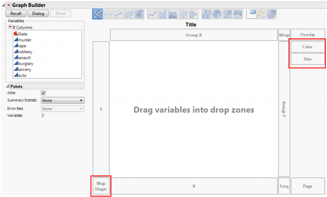Select the Map Shapes element
The height and width of the screenshot is (197, 327).
(272, 15)
